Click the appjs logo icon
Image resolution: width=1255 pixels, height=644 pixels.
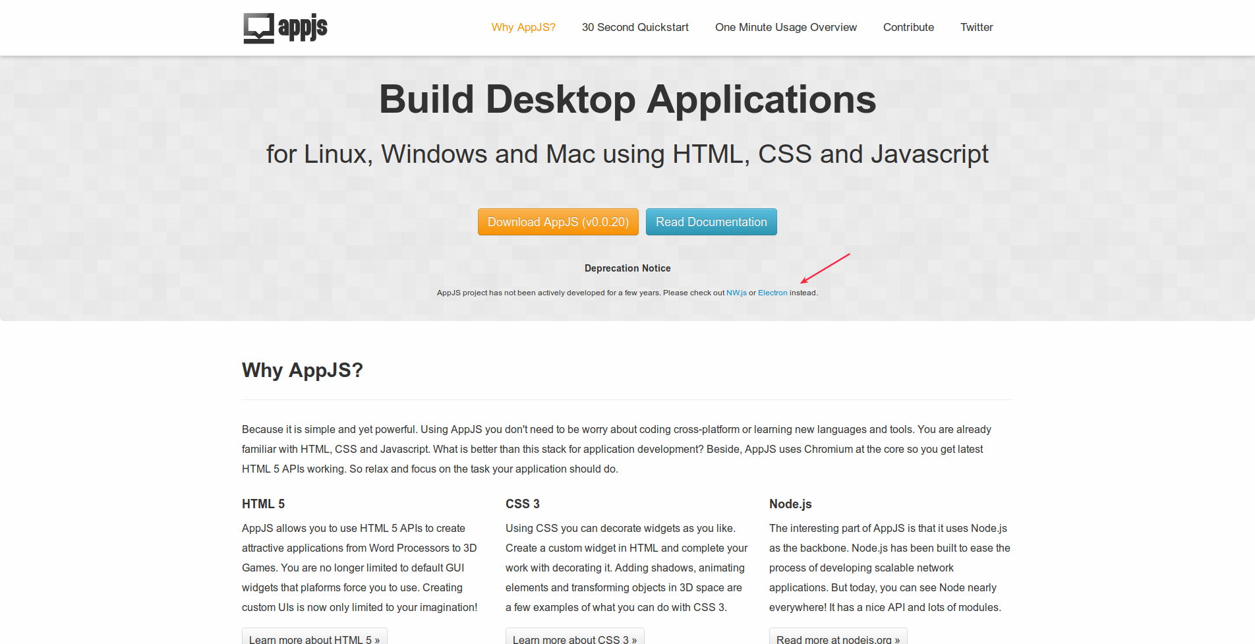258,27
